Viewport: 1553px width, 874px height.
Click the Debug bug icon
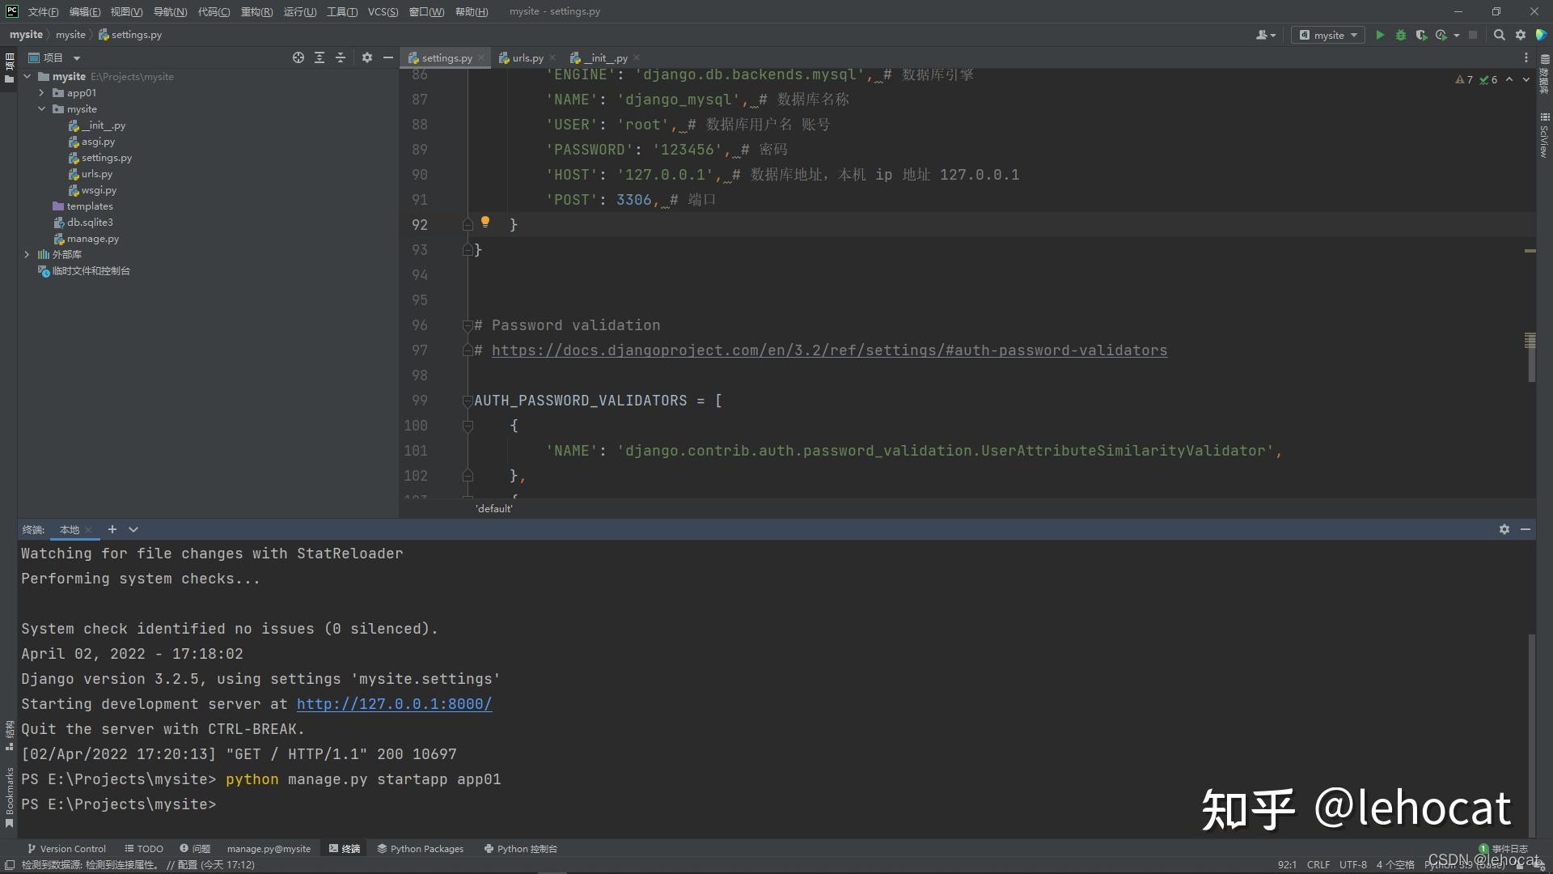1401,35
